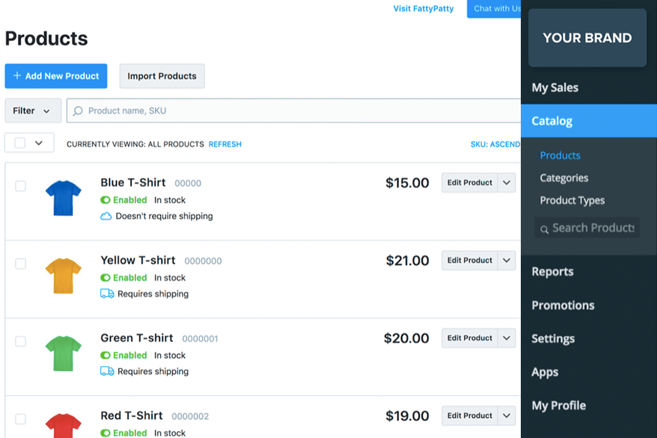657x438 pixels.
Task: Check the Green T-shirt selection box
Action: click(21, 341)
